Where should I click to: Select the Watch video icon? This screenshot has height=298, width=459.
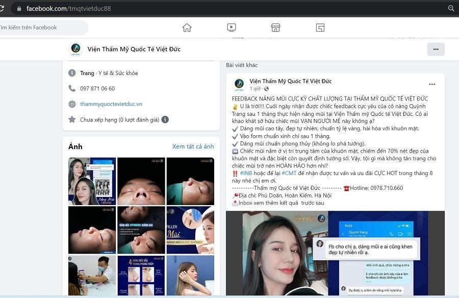tap(232, 27)
